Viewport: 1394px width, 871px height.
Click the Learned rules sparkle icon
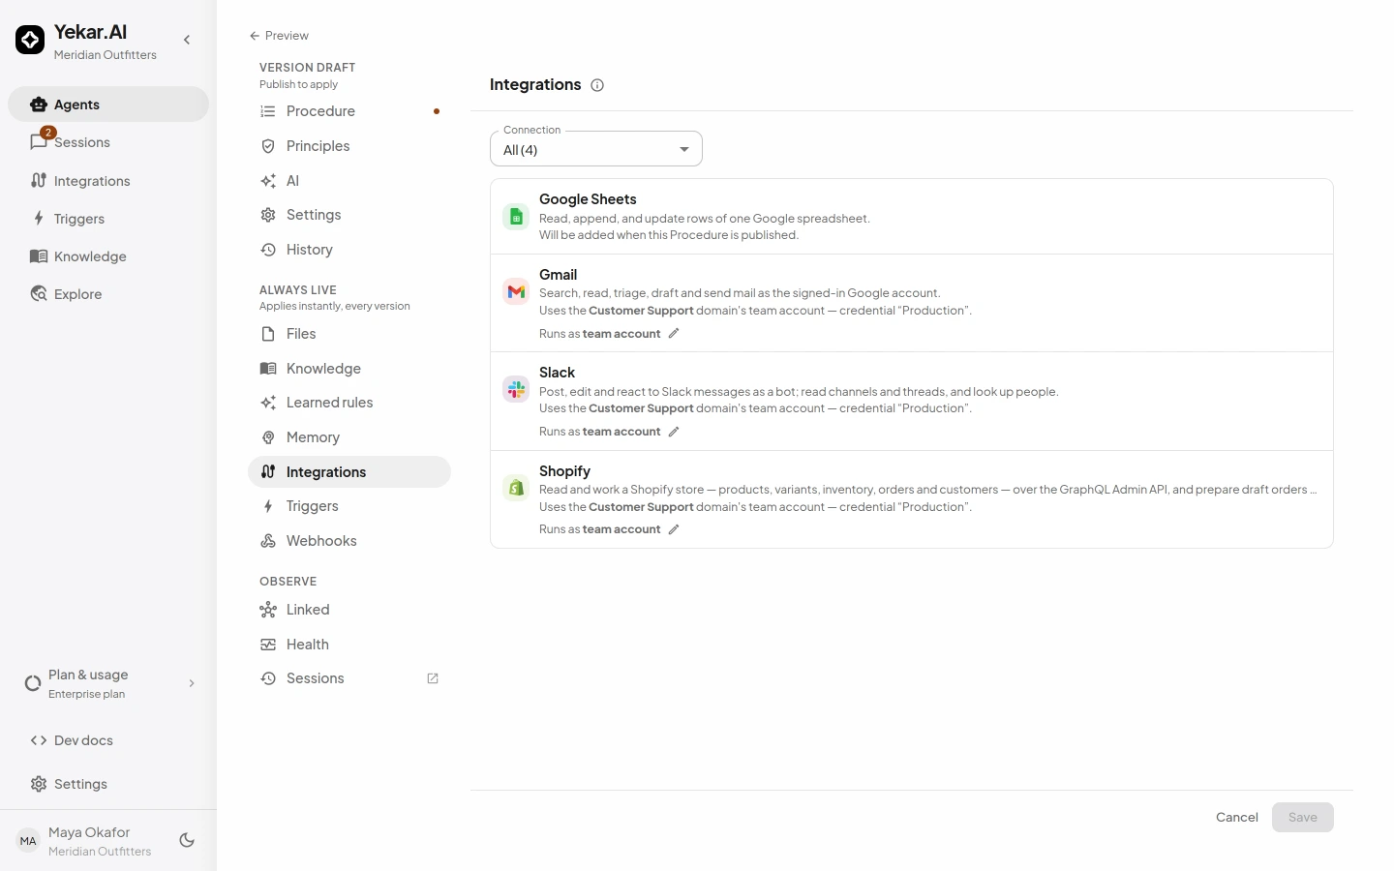pyautogui.click(x=268, y=403)
